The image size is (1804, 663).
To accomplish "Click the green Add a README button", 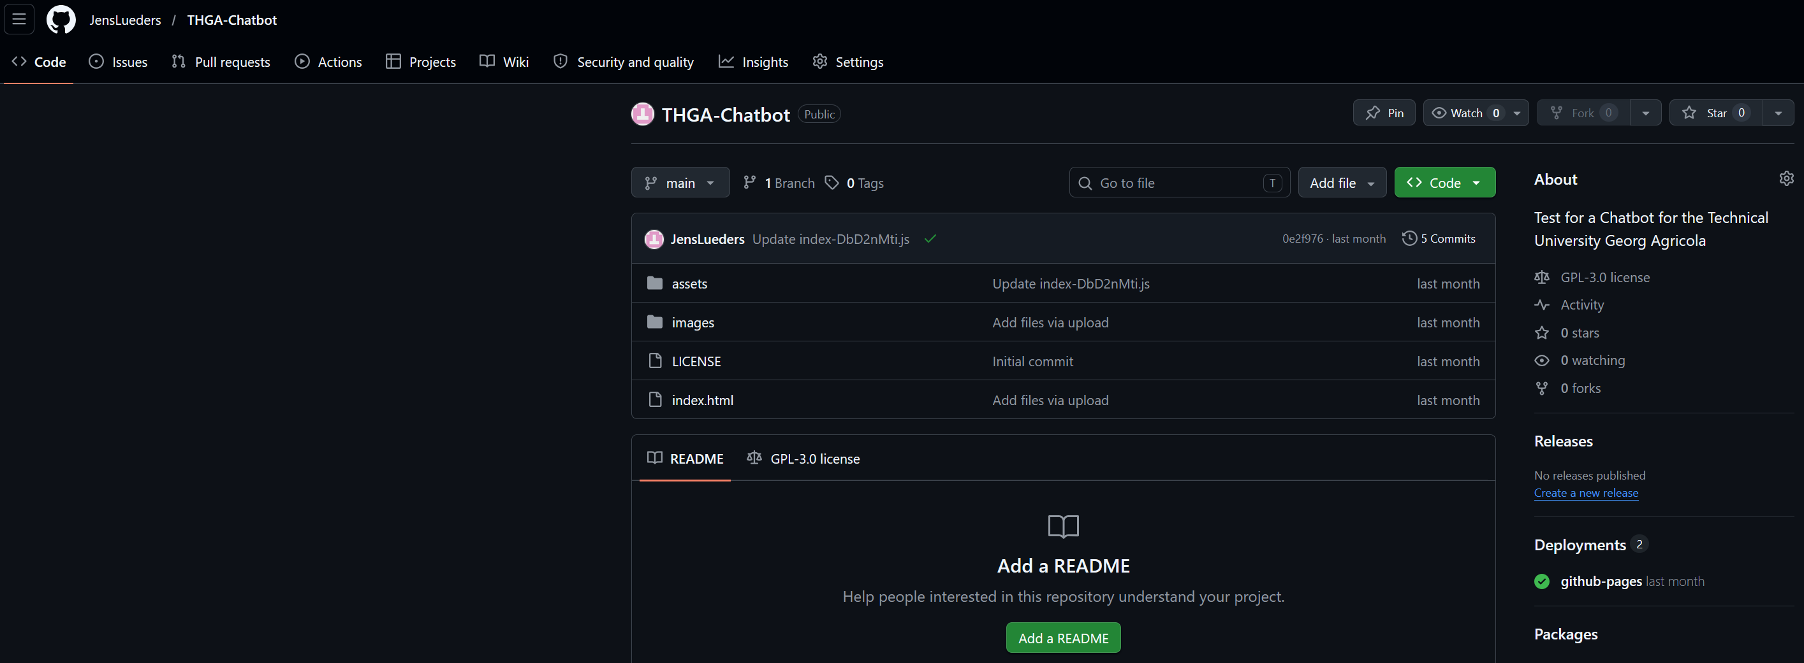I will click(x=1063, y=638).
